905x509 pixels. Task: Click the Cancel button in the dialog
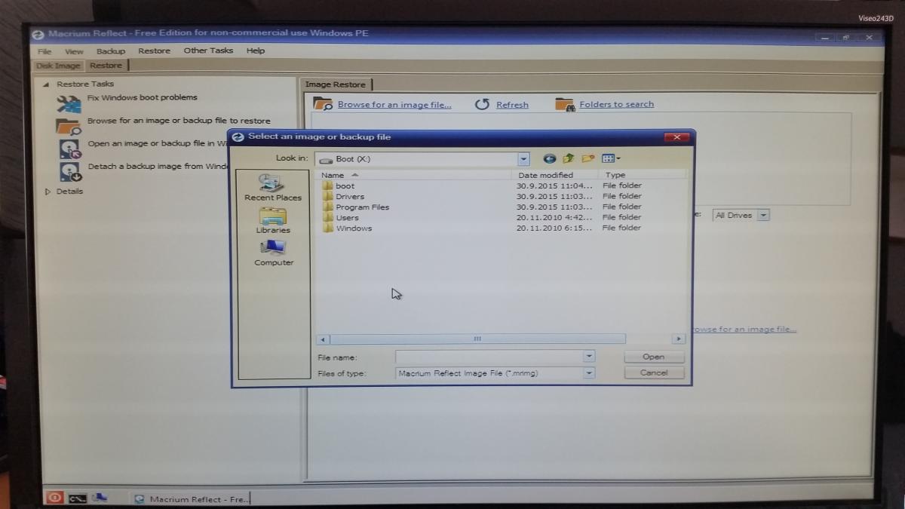click(654, 373)
